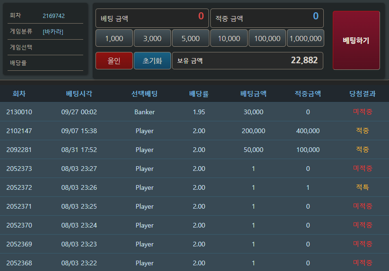This screenshot has width=389, height=271.
Task: Select round 2052370 in history
Action: [19, 225]
